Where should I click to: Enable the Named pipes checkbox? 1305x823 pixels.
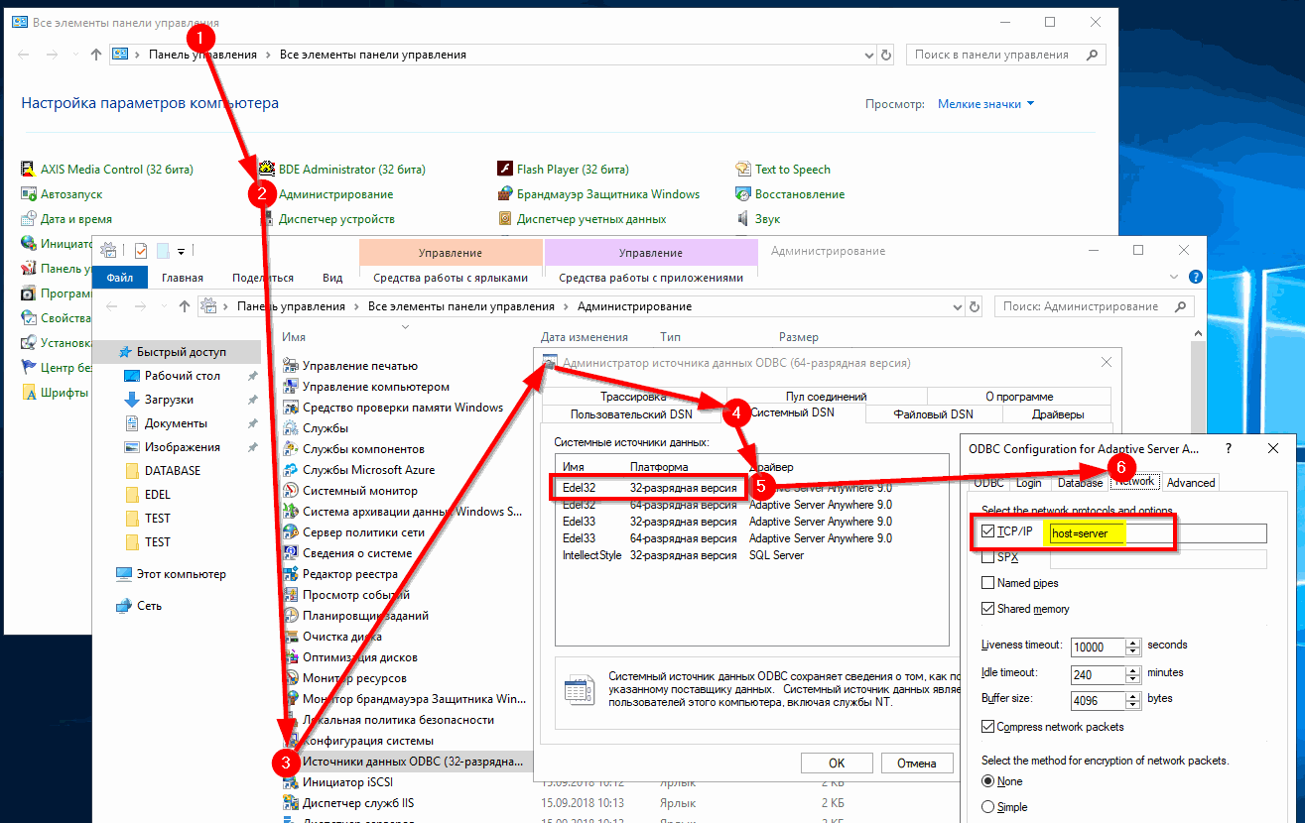point(987,583)
